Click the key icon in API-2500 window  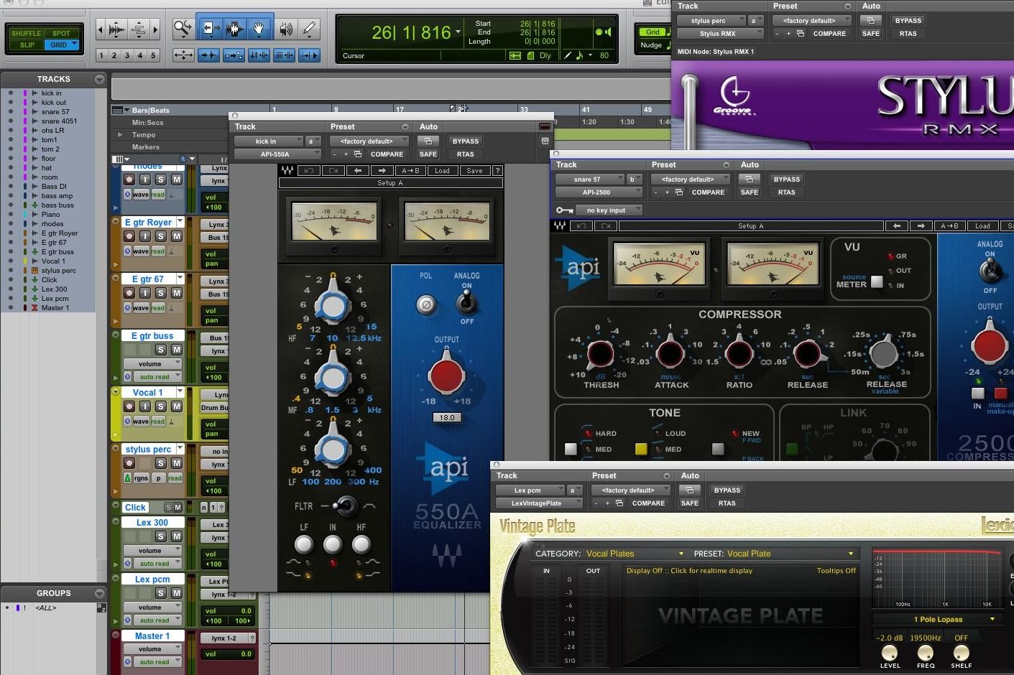click(564, 210)
